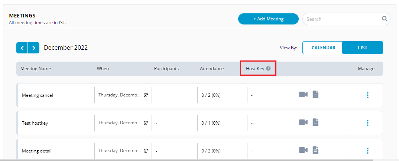
Task: Open Manage menu for Test hostkey
Action: [367, 123]
